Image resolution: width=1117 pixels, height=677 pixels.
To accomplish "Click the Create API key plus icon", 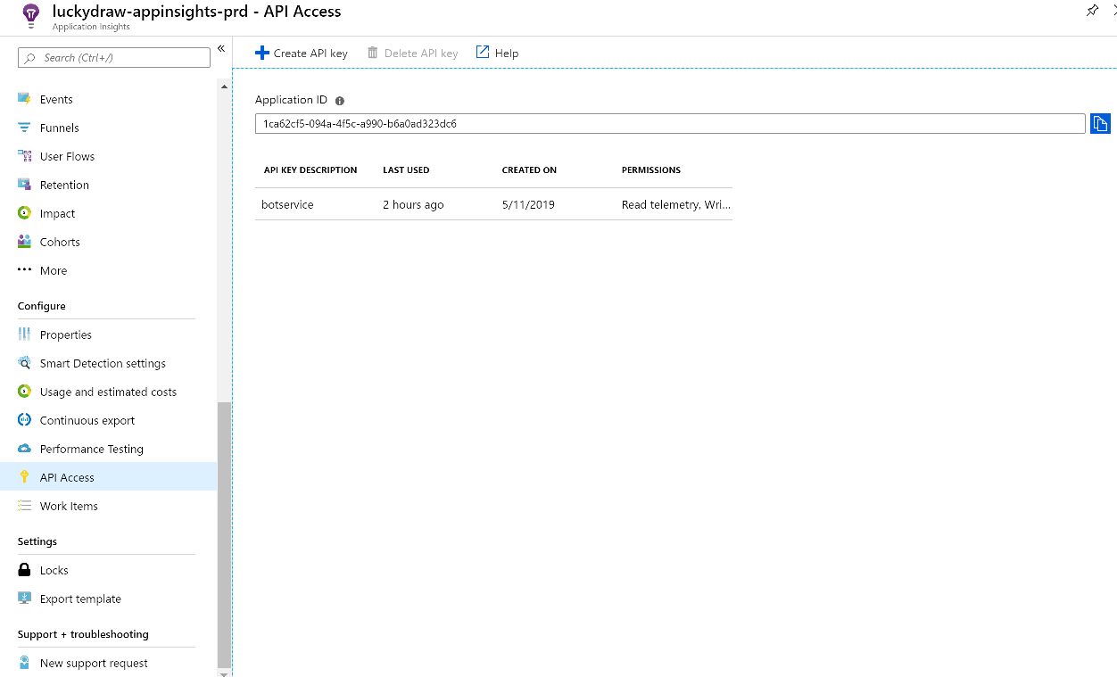I will click(x=261, y=54).
